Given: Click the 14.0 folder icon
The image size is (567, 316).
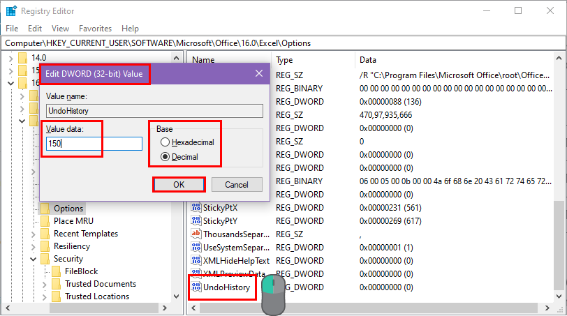Looking at the screenshot, I should click(22, 58).
